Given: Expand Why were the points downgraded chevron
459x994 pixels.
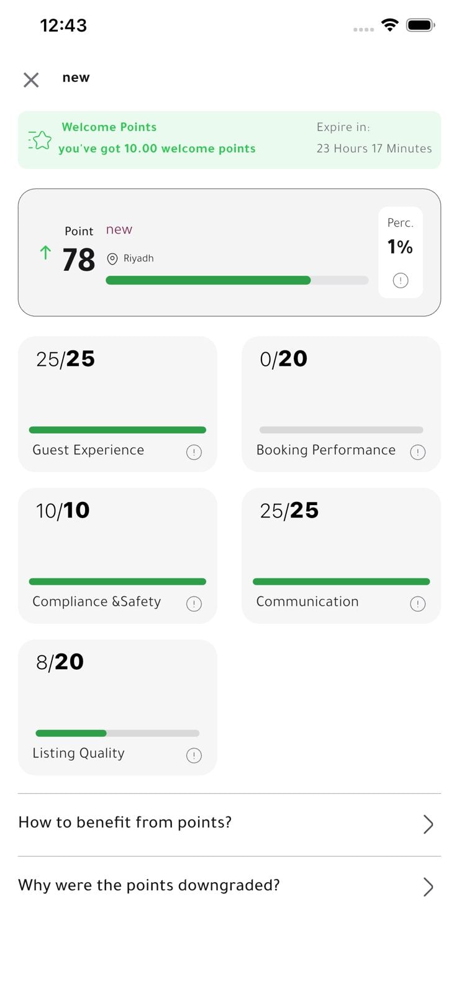Looking at the screenshot, I should 428,887.
